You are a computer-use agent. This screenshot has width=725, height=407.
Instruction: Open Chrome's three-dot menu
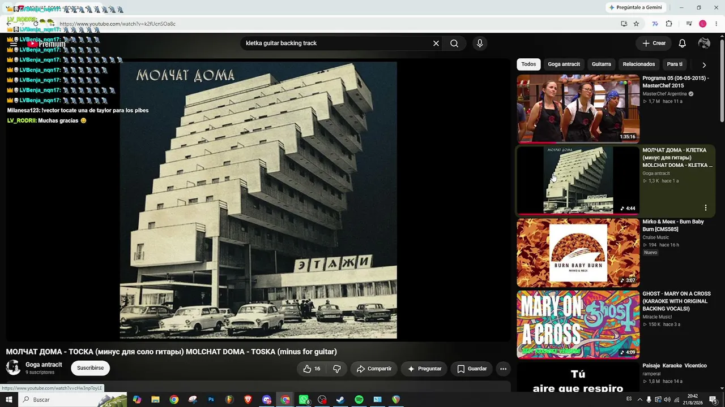pyautogui.click(x=717, y=24)
